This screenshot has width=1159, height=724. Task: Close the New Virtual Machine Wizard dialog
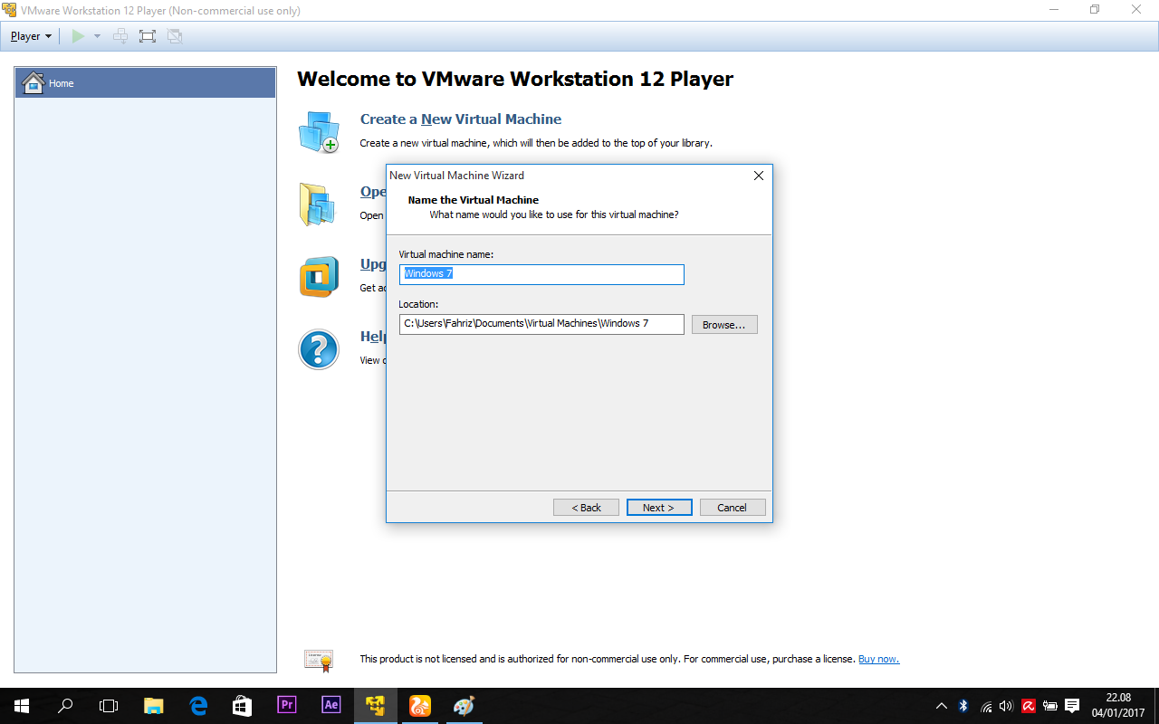pos(759,176)
